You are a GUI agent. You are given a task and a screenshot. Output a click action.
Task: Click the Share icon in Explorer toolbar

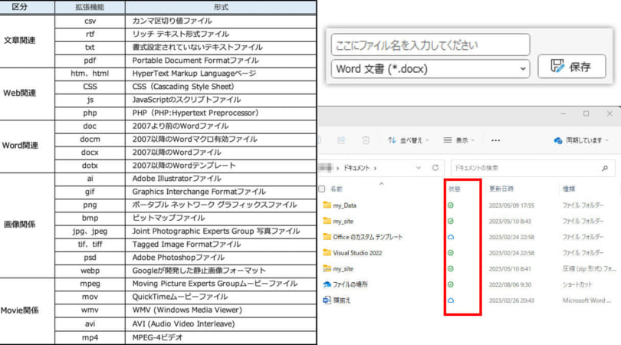click(341, 140)
